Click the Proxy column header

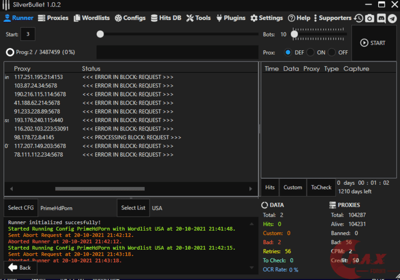click(22, 69)
